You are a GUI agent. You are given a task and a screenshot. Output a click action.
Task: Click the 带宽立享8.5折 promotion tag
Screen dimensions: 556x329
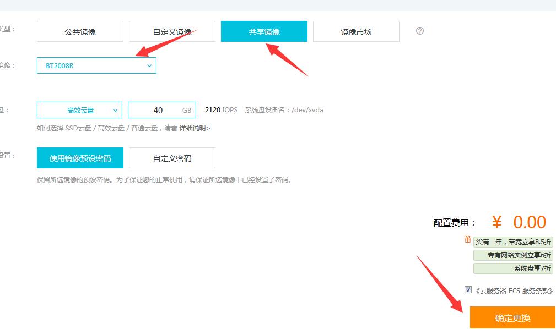[x=512, y=242]
